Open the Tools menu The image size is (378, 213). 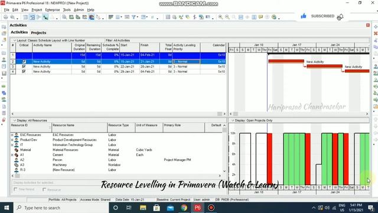(x=67, y=10)
